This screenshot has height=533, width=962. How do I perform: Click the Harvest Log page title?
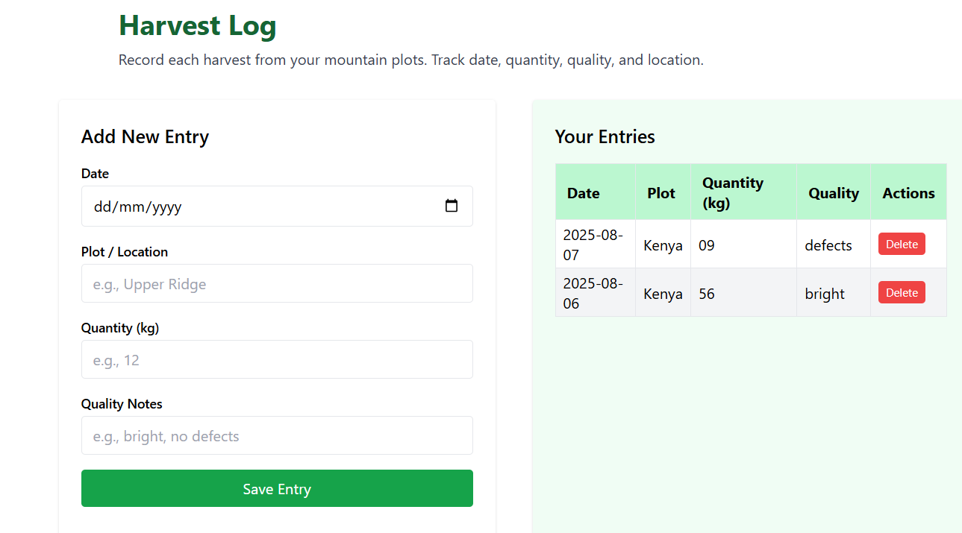click(x=198, y=25)
